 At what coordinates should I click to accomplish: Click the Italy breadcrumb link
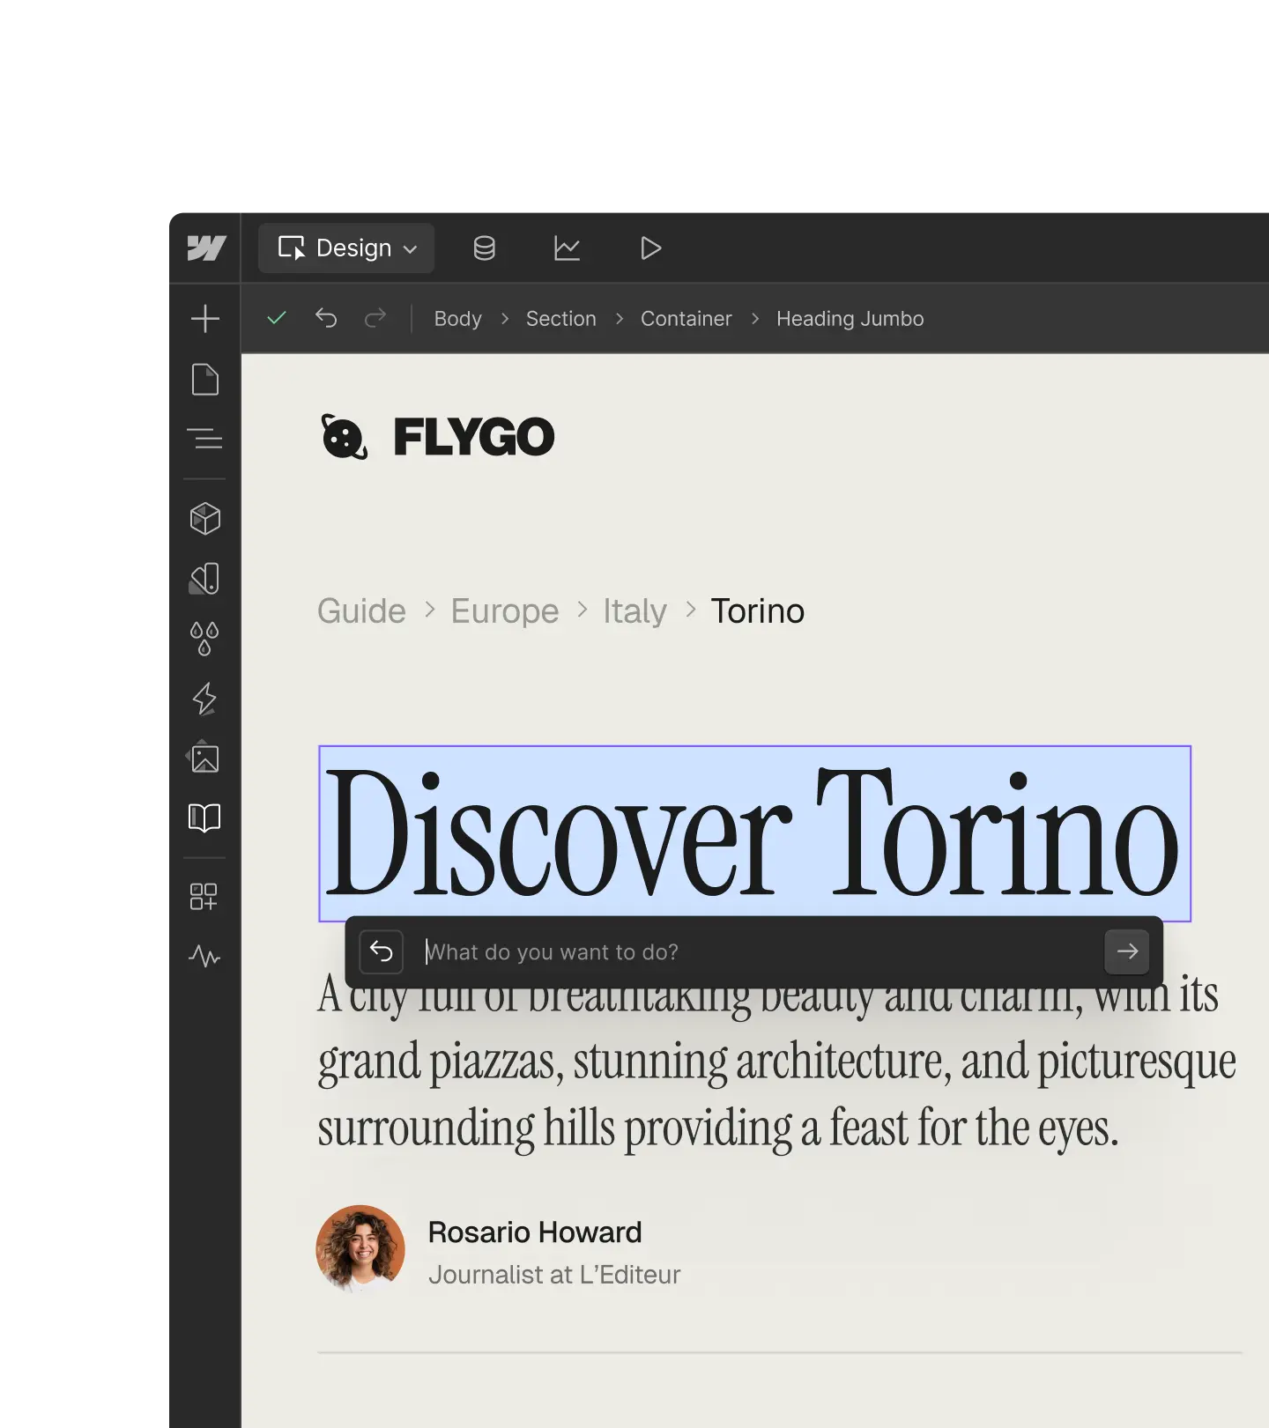click(634, 611)
